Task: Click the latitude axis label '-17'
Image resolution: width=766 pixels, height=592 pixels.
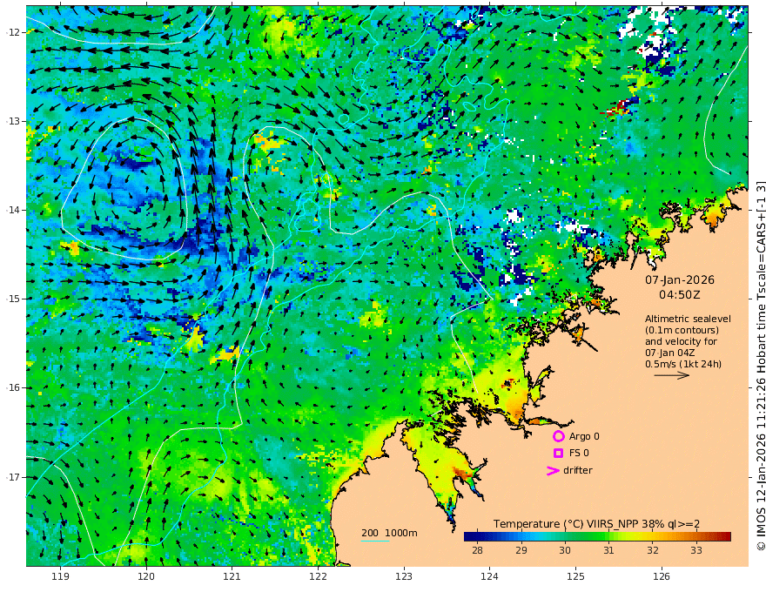Action: [13, 477]
